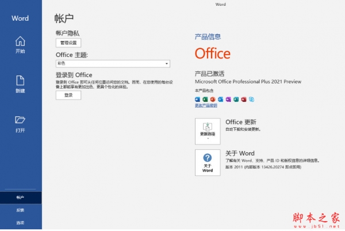Select 帐户 in the left sidebar
Screen dimensions: 345x231
(21, 198)
